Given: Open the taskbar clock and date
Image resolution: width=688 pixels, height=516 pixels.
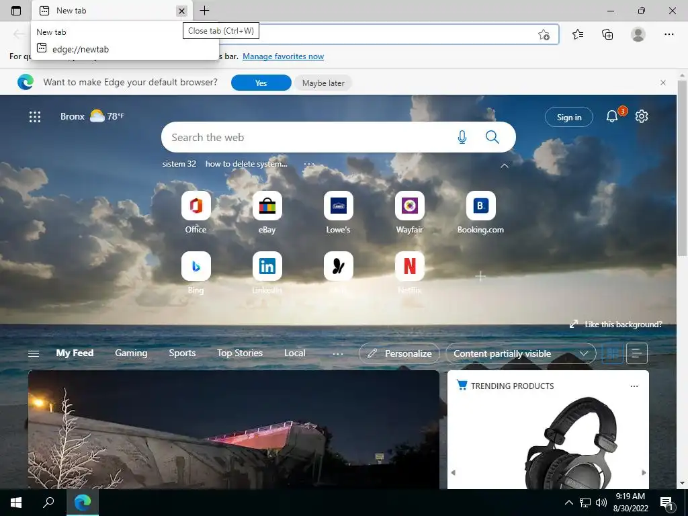Looking at the screenshot, I should 630,503.
